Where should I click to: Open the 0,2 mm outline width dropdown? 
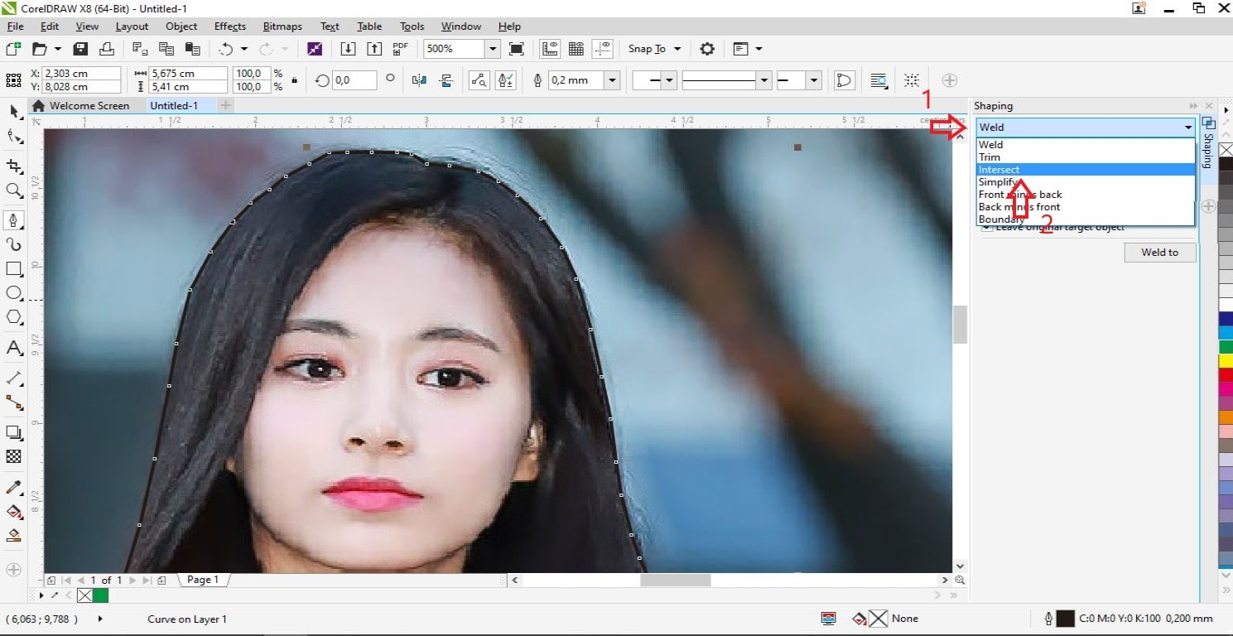tap(612, 80)
